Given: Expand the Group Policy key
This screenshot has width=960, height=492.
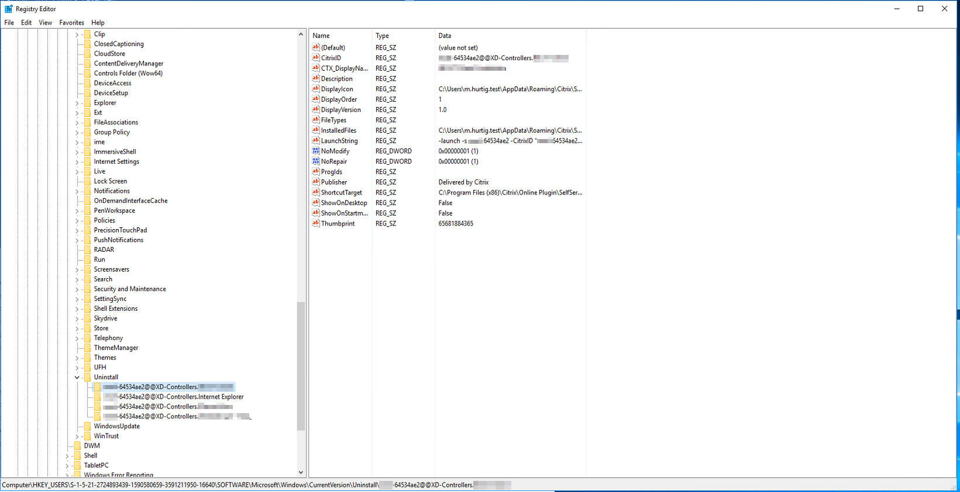Looking at the screenshot, I should [77, 133].
